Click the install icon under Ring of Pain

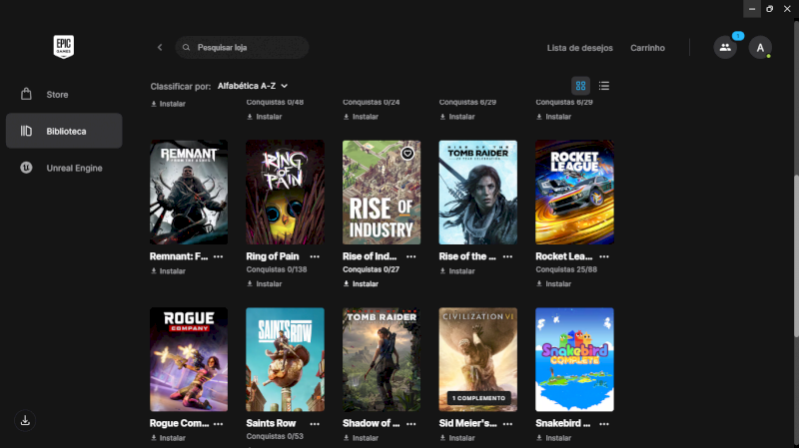pos(251,283)
